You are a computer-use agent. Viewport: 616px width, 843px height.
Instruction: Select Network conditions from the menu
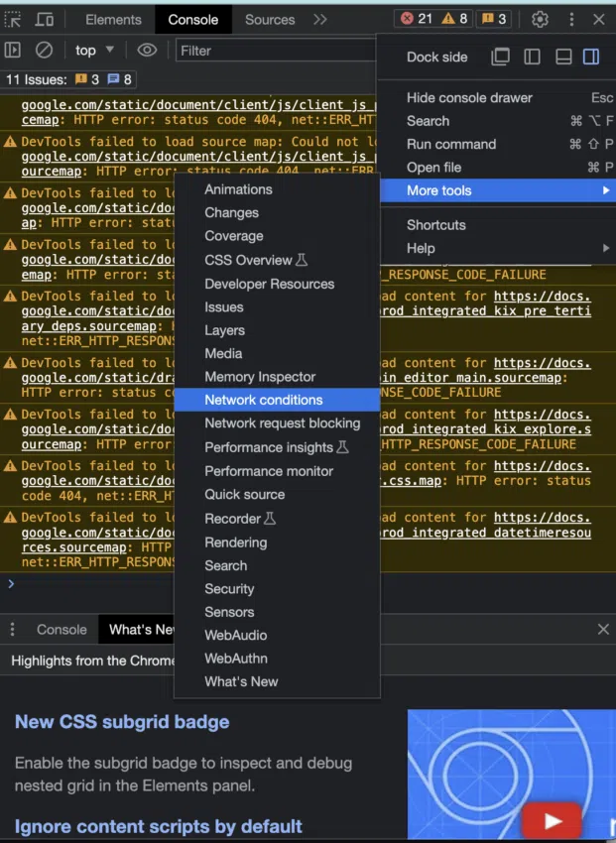264,400
